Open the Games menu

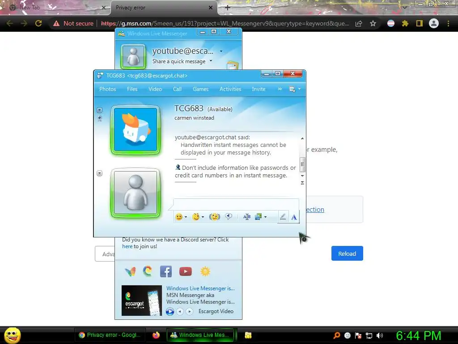200,89
